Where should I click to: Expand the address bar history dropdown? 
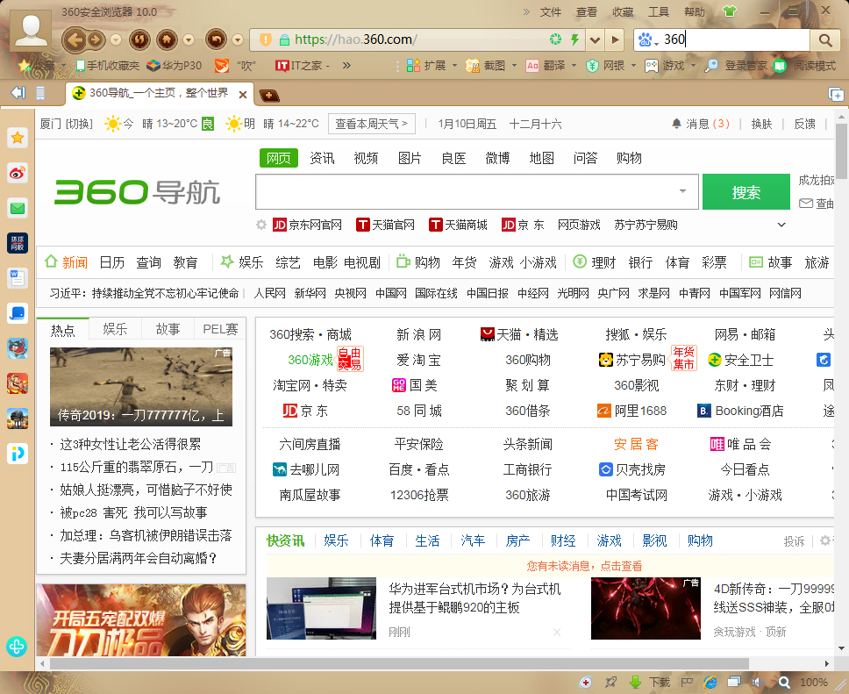click(595, 39)
